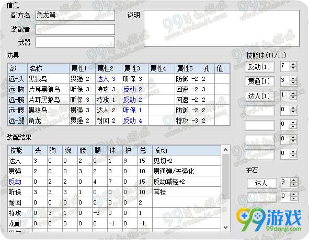Click the 贯通[1] skill bead button

[260, 81]
